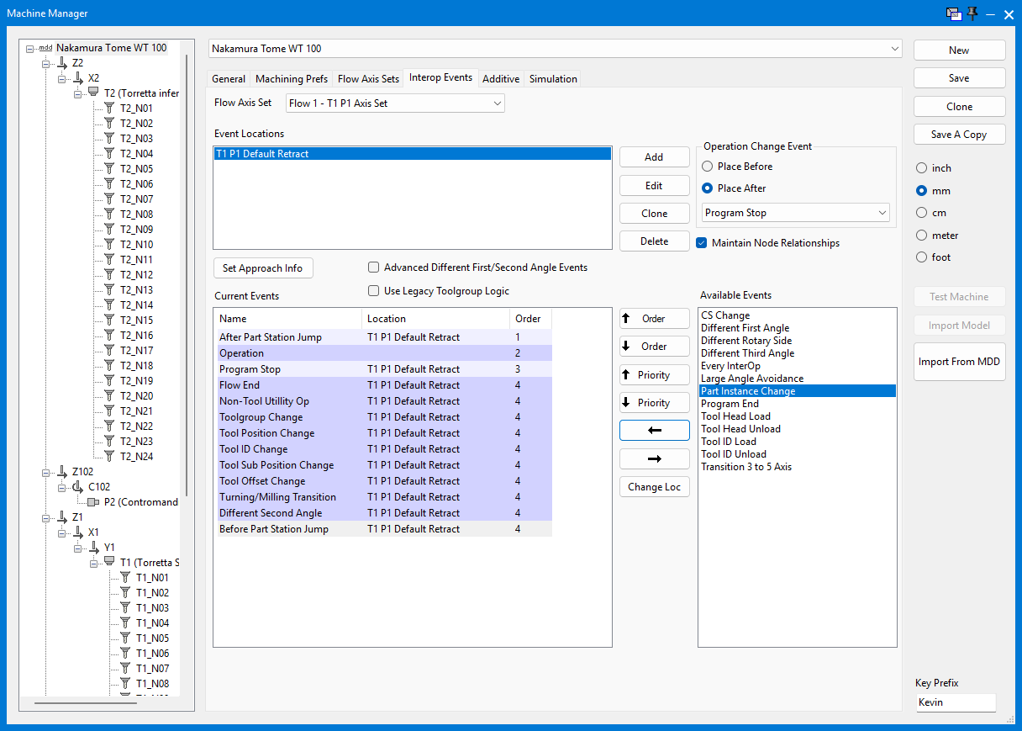The image size is (1022, 731).
Task: Click the pin icon in title bar
Action: [x=972, y=13]
